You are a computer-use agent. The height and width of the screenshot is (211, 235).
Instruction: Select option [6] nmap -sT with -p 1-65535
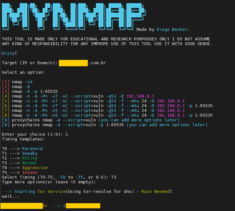107,106
